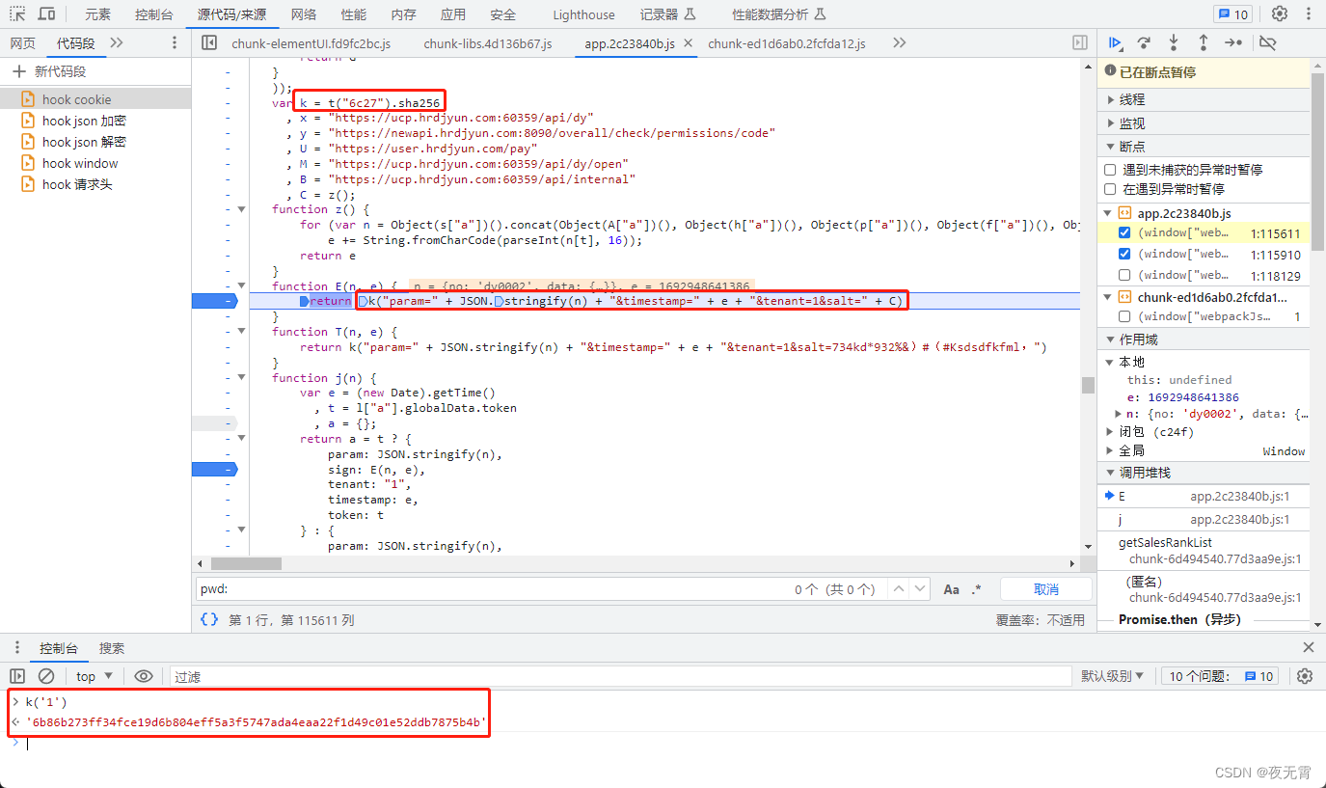This screenshot has height=788, width=1326.
Task: Open the Performance tab
Action: point(354,14)
